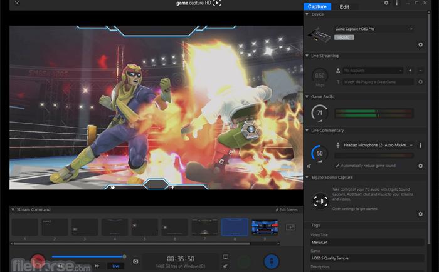Open Edit Scenes

point(287,209)
